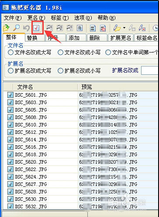Click the open folder toolbar icon
This screenshot has height=217, width=159.
(6, 28)
